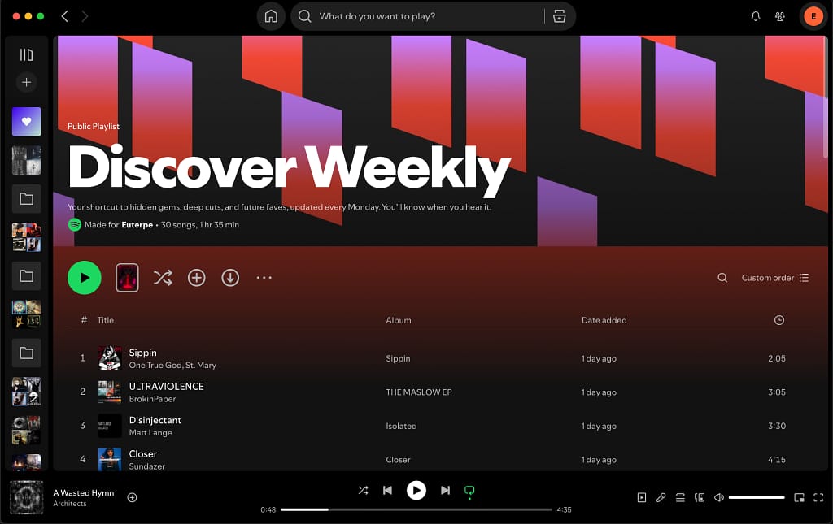Open more options for playlist

point(264,277)
